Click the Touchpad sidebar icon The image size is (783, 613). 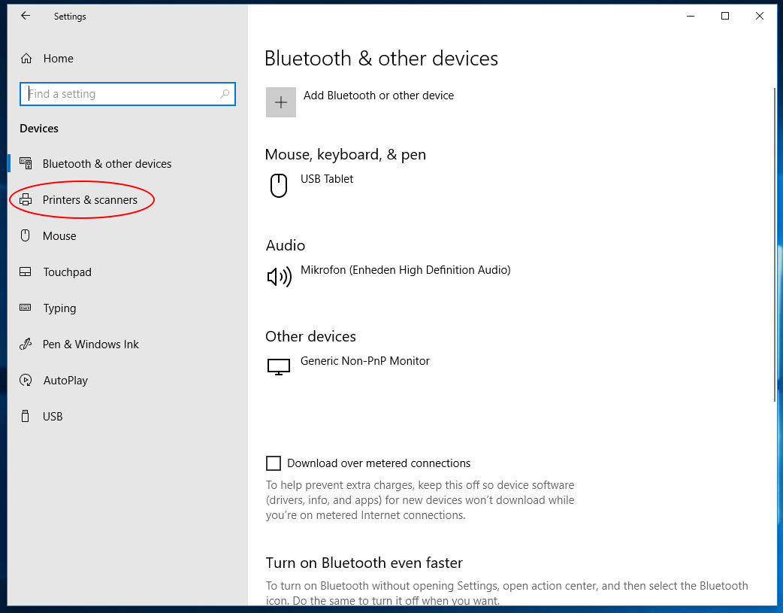(x=26, y=272)
